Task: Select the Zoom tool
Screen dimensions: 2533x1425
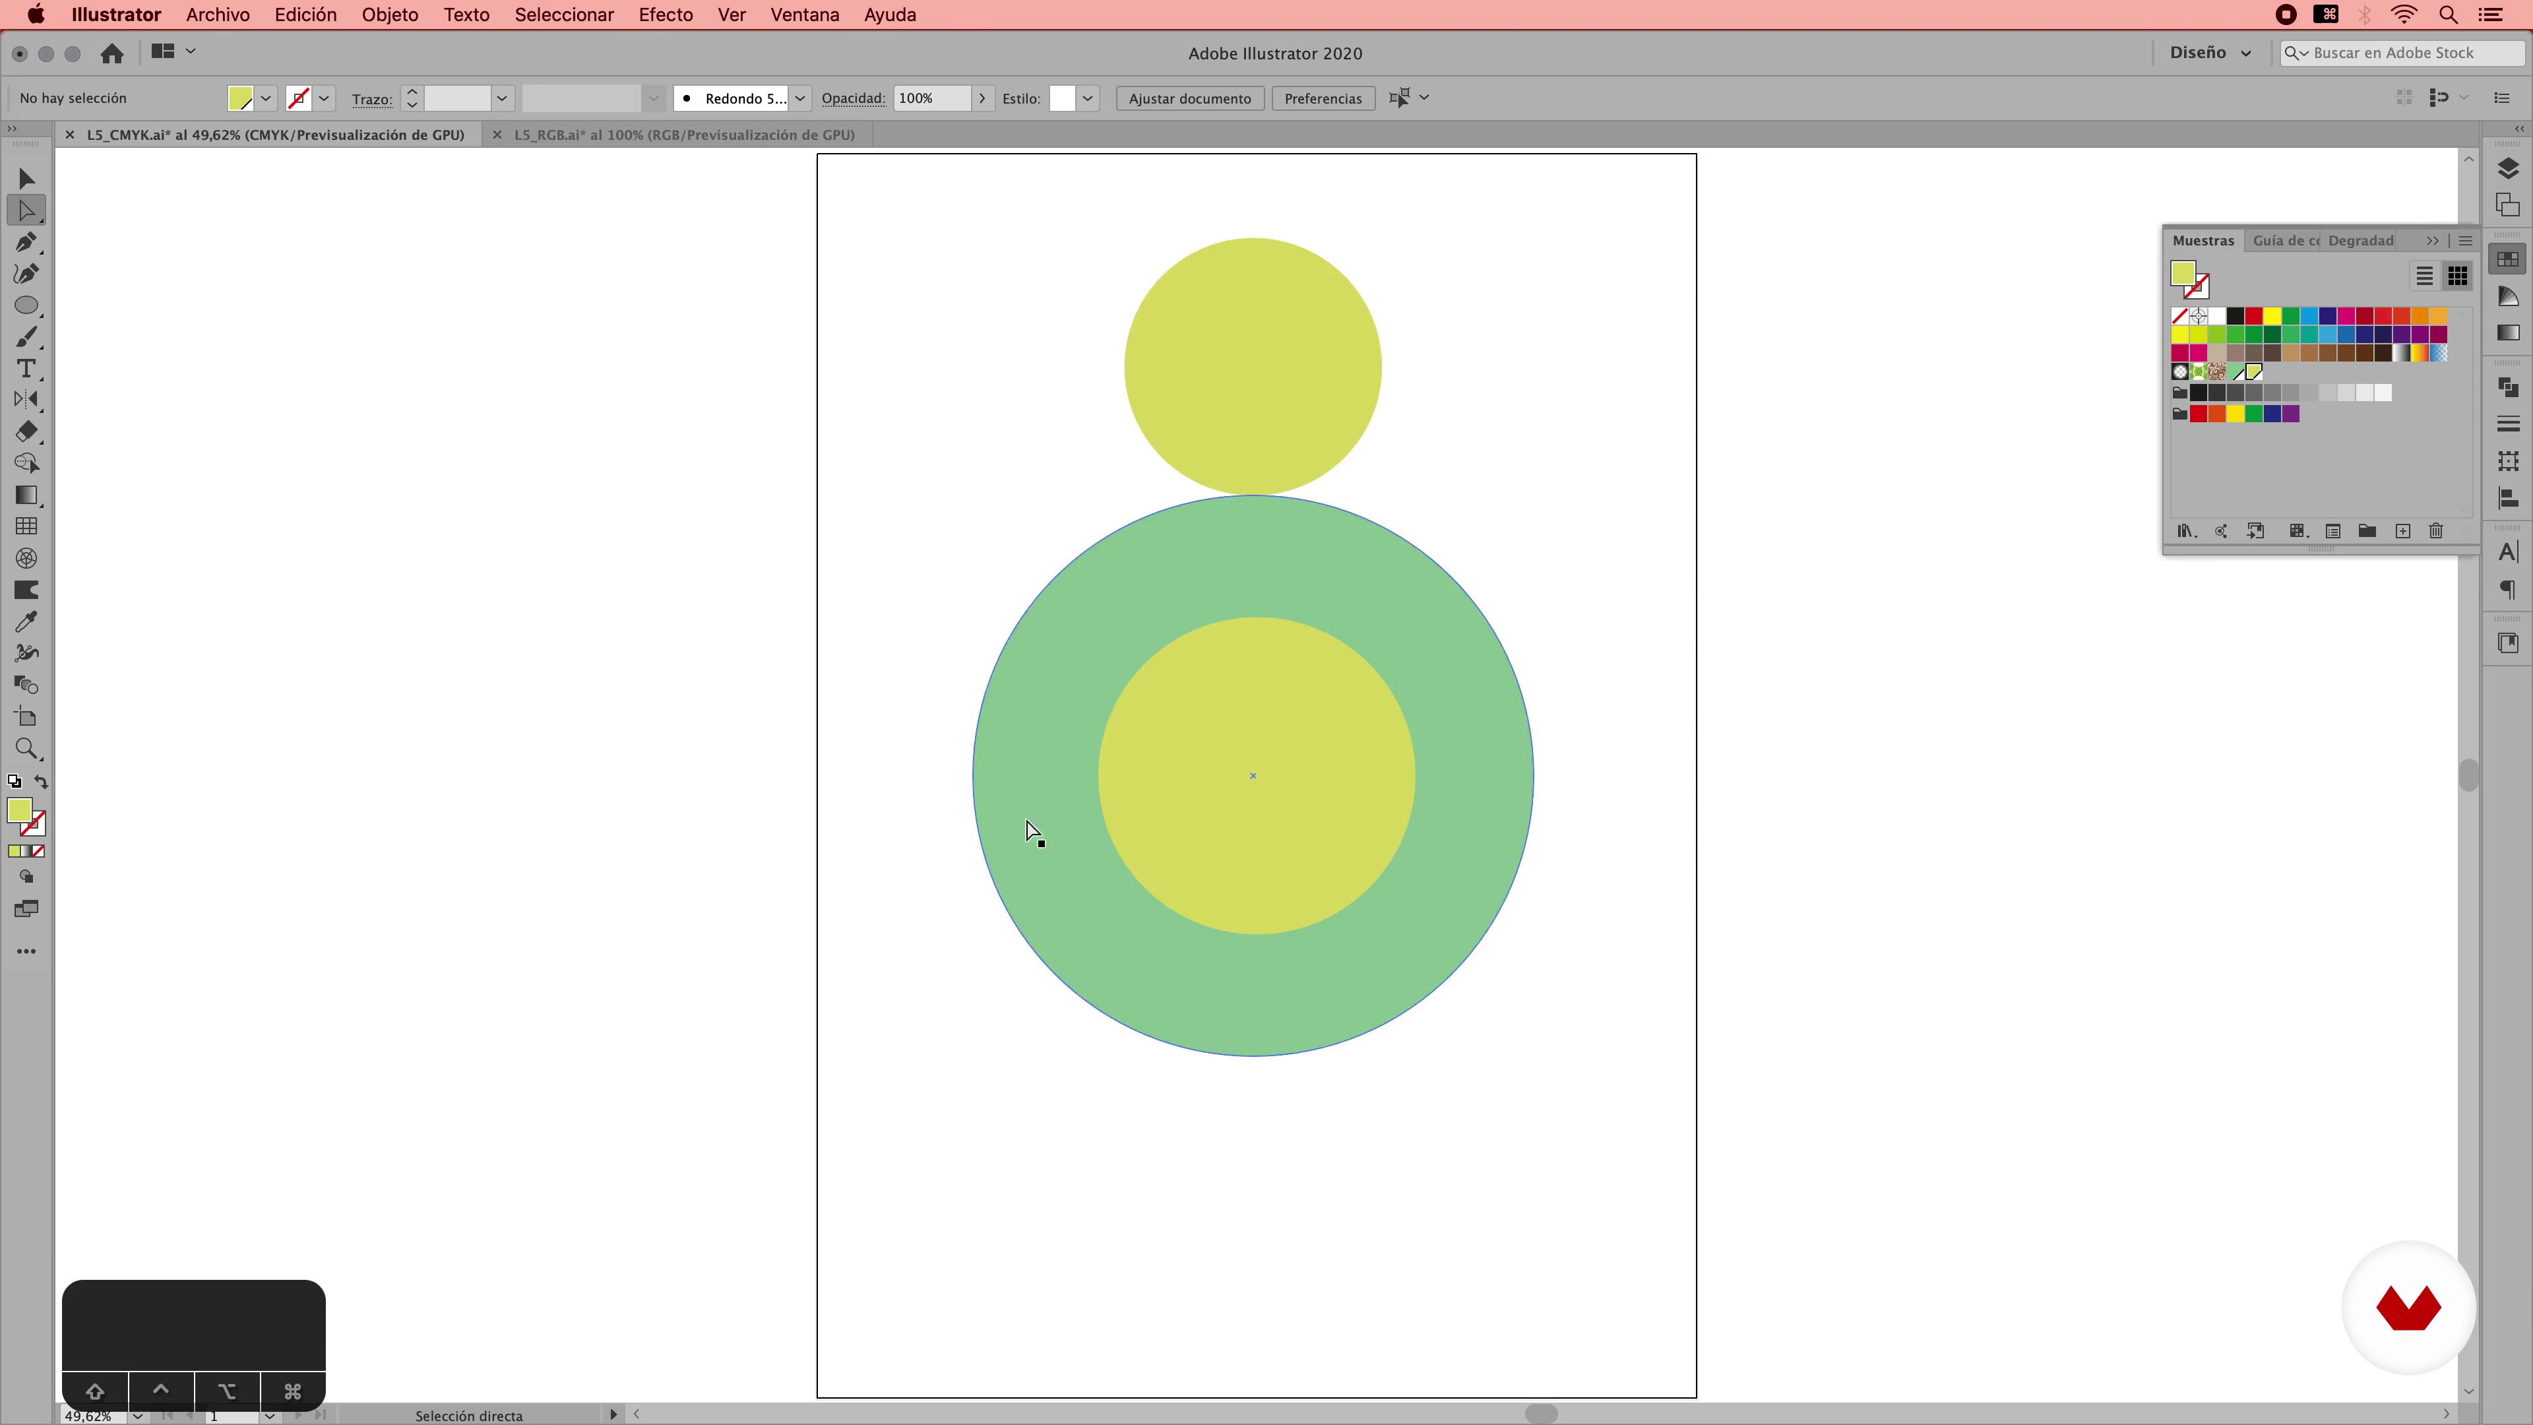Action: [26, 748]
